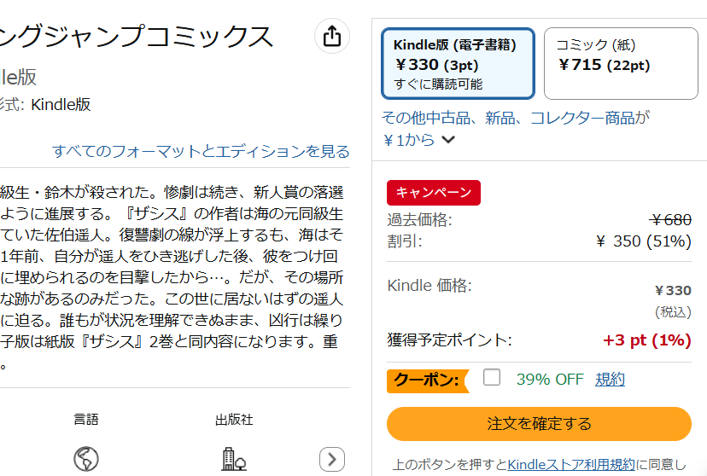
Task: Click the 言語 language label
Action: click(86, 420)
